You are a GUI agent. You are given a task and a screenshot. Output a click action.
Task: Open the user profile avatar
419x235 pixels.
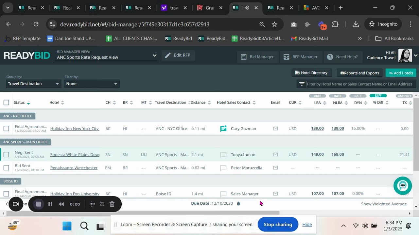405,55
